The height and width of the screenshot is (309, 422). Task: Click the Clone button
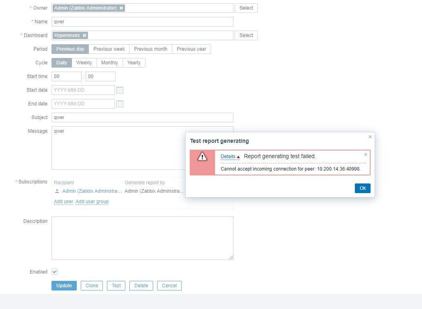point(92,286)
